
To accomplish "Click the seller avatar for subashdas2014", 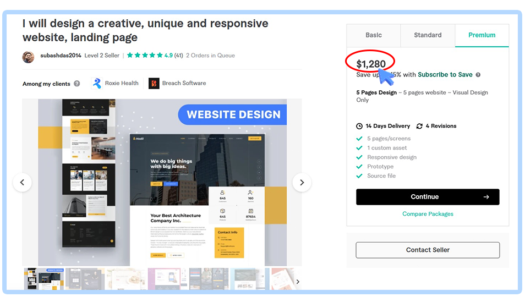I will tap(29, 56).
